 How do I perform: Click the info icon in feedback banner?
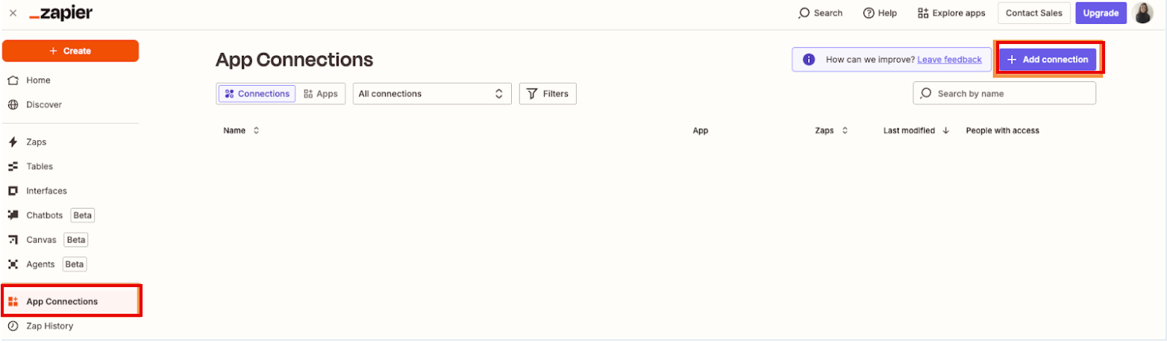click(809, 60)
